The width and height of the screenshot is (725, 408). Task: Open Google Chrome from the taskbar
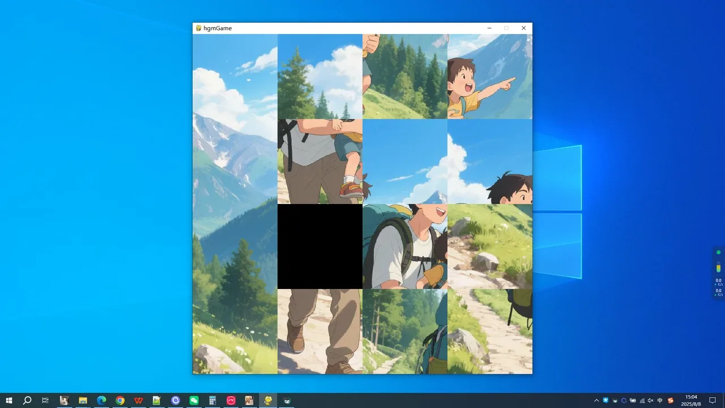click(x=120, y=401)
